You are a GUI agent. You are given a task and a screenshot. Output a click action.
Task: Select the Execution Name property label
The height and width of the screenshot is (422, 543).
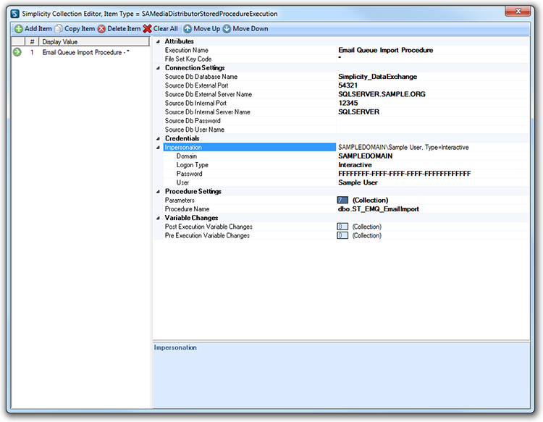pyautogui.click(x=186, y=50)
